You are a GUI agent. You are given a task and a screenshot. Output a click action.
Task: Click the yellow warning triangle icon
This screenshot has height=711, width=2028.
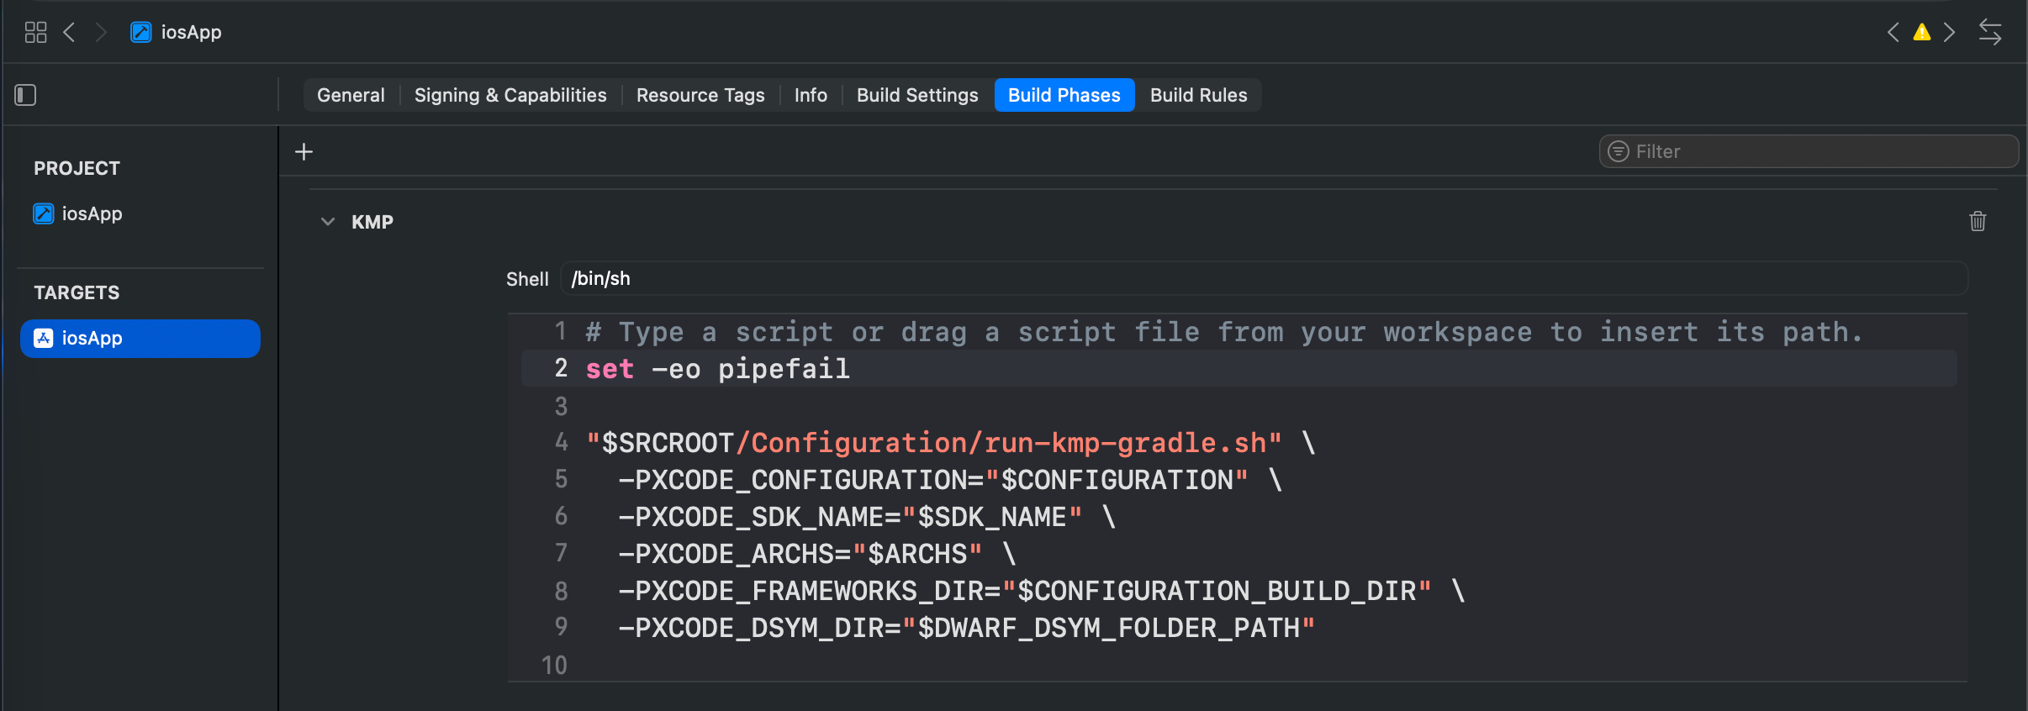pyautogui.click(x=1922, y=32)
